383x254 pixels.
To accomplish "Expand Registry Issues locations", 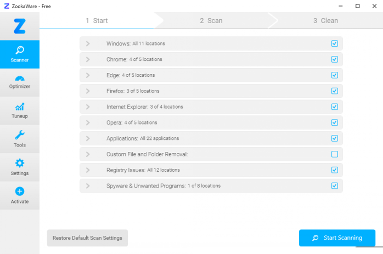I will point(87,170).
